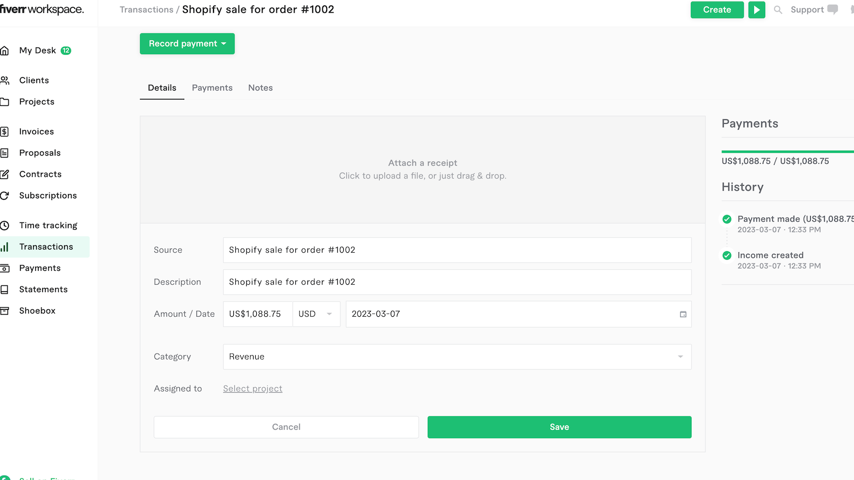Click the Time tracking clock icon
Image resolution: width=854 pixels, height=480 pixels.
[4, 226]
